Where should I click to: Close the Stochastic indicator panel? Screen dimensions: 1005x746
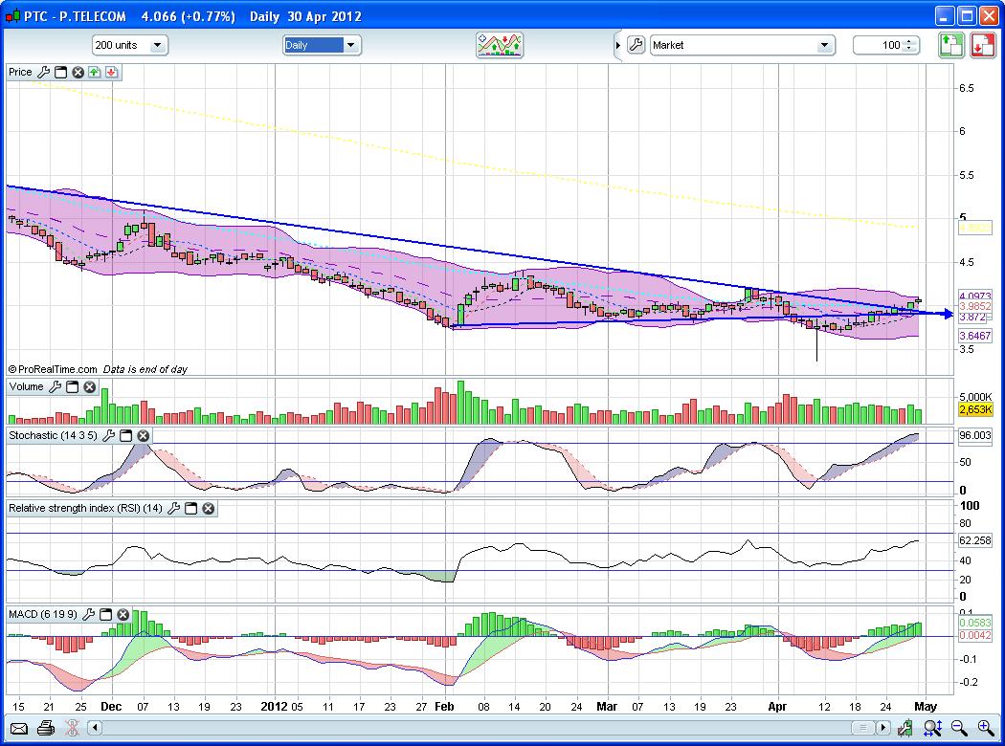point(144,435)
